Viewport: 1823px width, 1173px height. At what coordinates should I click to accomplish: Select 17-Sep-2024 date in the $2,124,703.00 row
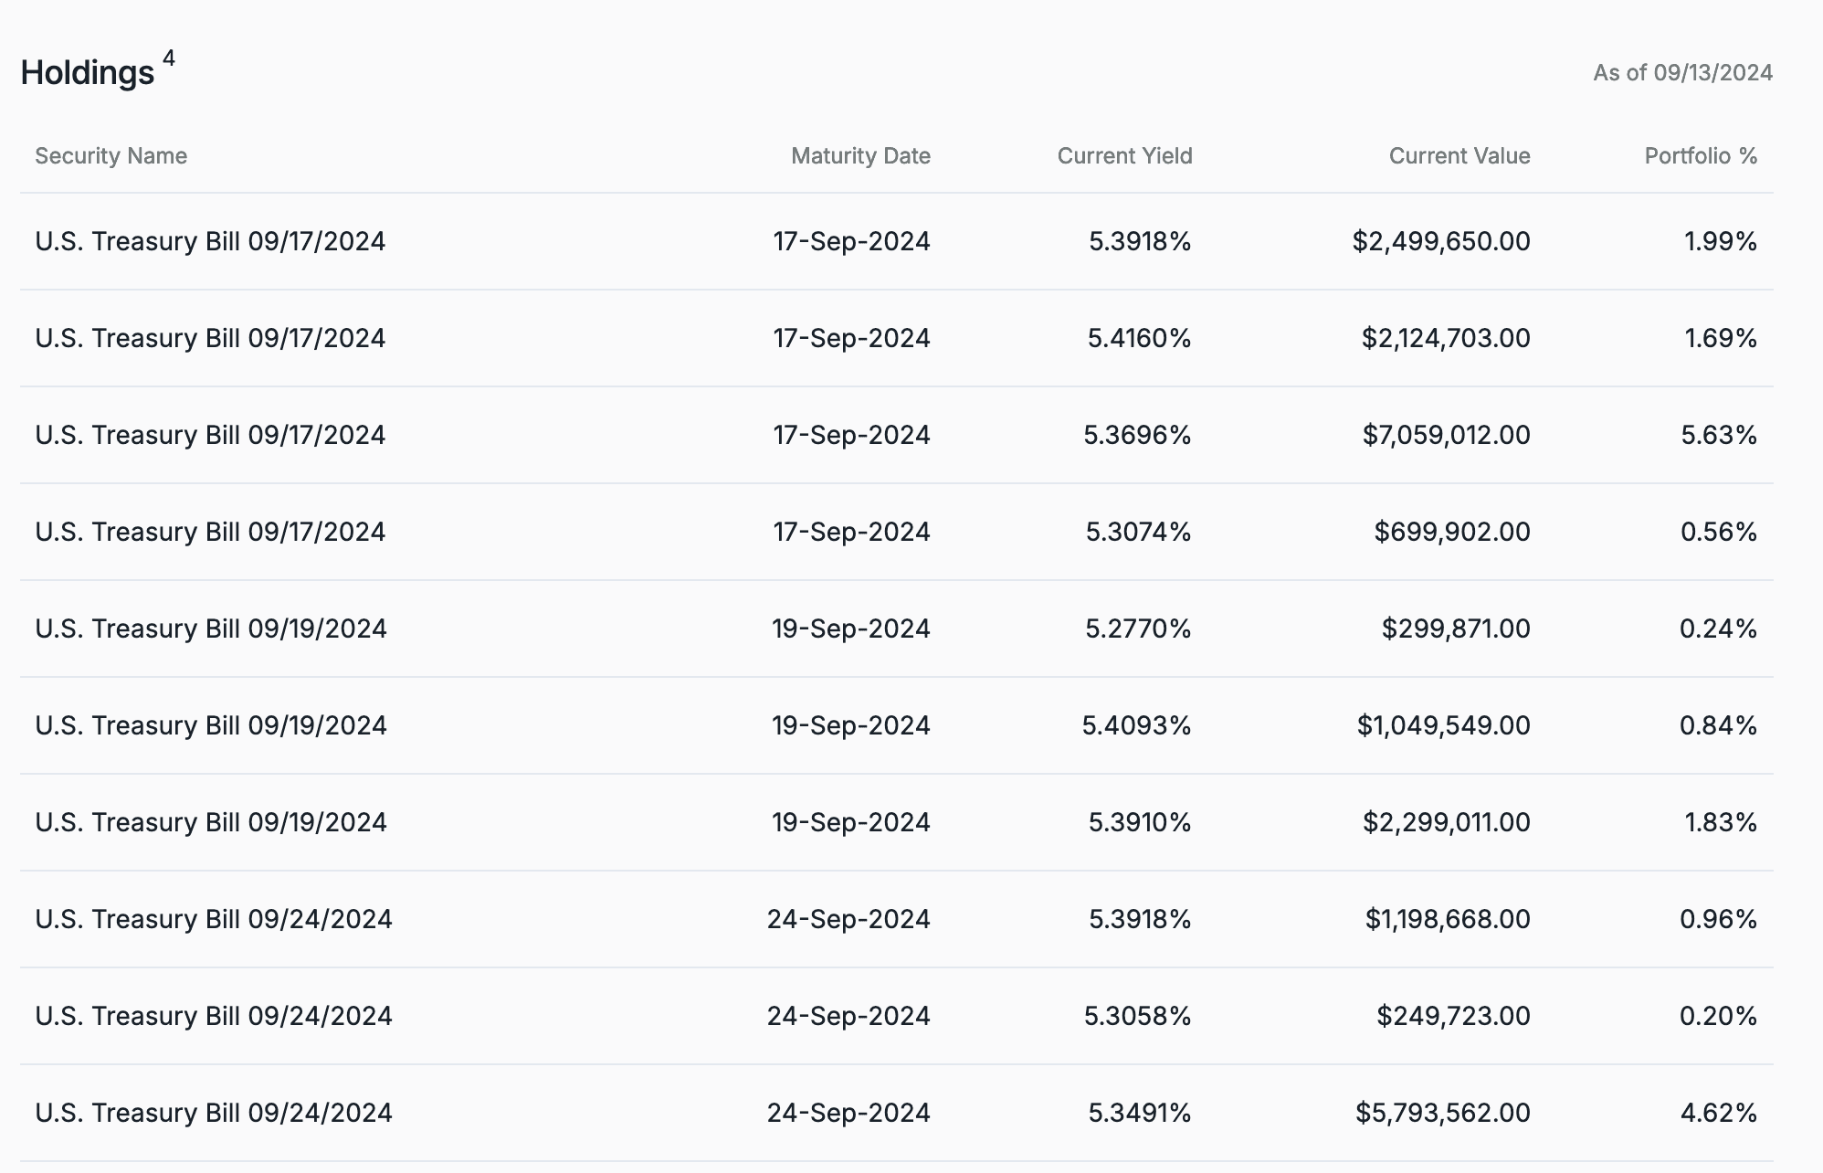pos(851,338)
